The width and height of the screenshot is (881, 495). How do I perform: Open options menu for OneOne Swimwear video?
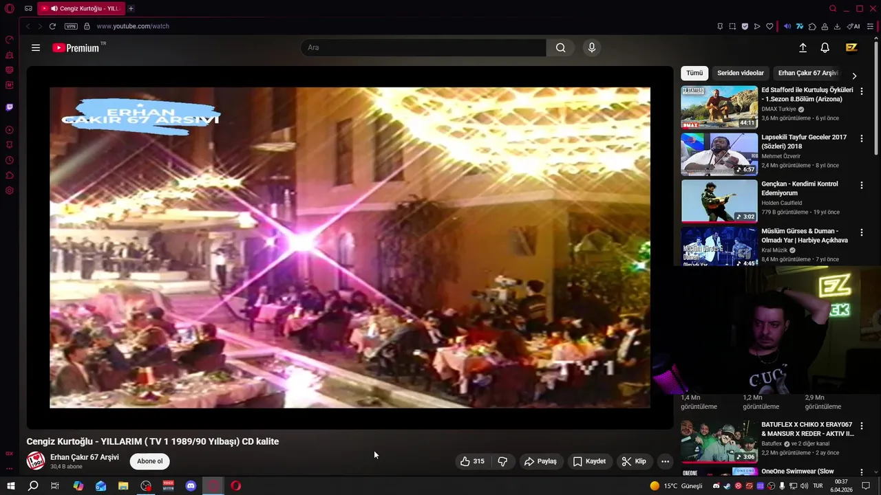pos(861,472)
